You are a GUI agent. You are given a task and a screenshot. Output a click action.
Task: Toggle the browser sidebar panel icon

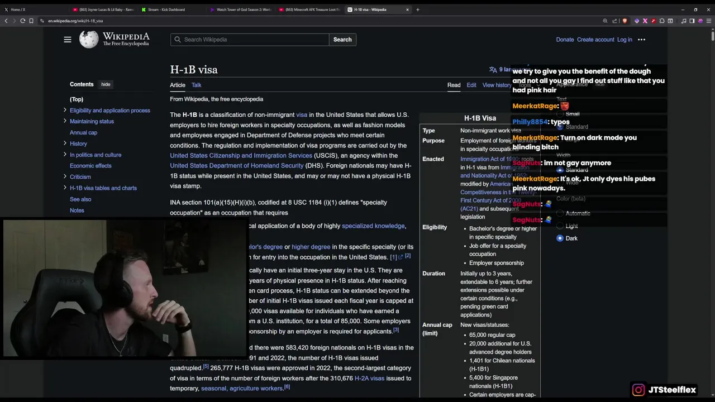coord(692,21)
